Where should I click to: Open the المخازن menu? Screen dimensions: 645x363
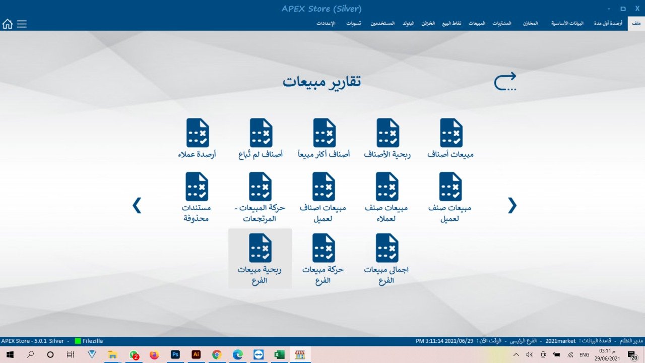(x=530, y=24)
